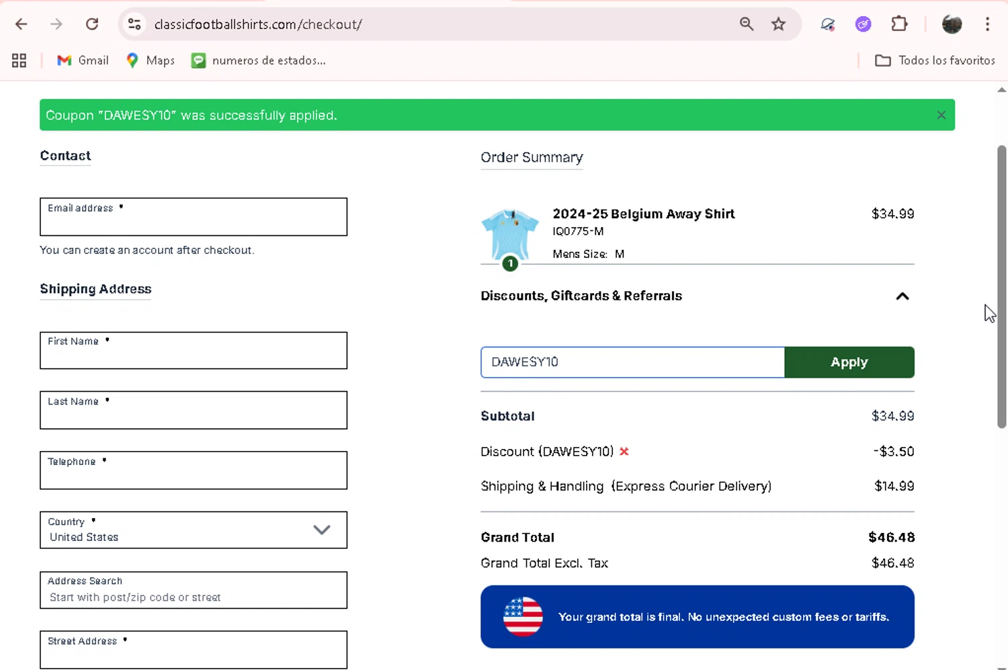Open the Extensions puzzle icon
The height and width of the screenshot is (670, 1008).
click(899, 24)
